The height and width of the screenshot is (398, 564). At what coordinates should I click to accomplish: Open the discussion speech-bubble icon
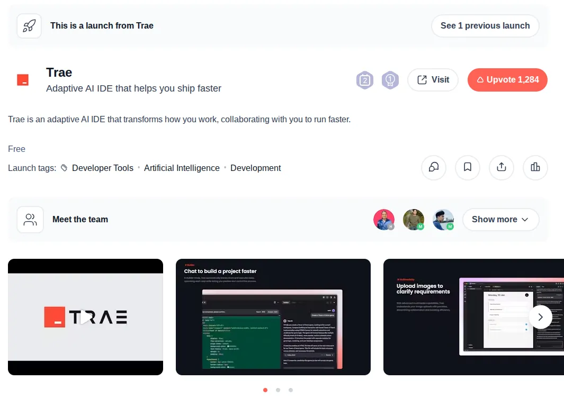click(x=434, y=168)
